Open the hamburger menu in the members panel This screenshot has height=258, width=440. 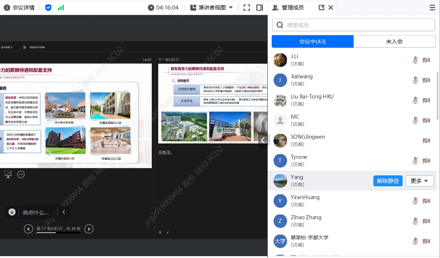(433, 7)
